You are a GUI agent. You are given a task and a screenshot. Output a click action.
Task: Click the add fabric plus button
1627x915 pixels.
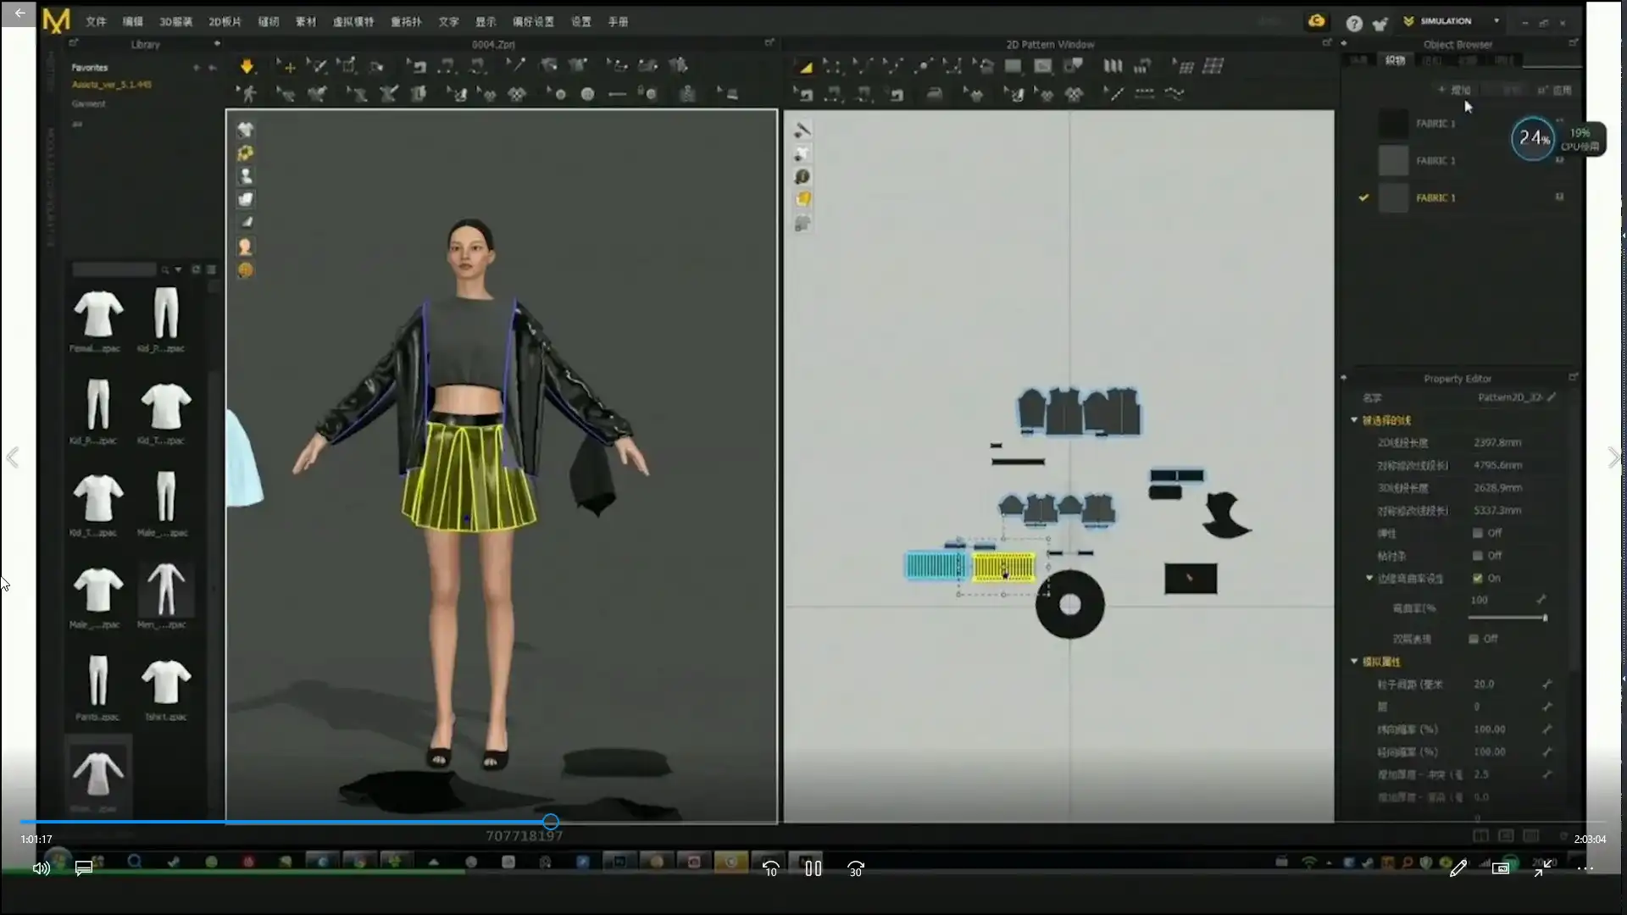pyautogui.click(x=1454, y=90)
